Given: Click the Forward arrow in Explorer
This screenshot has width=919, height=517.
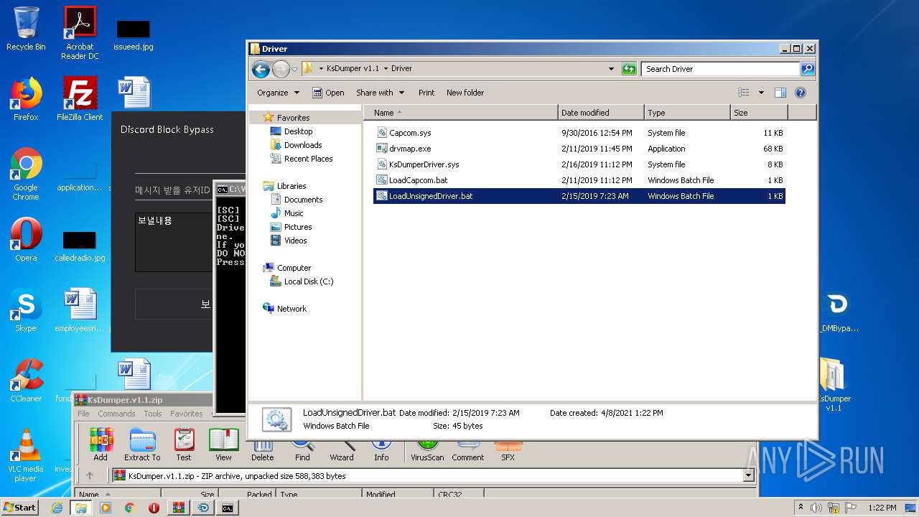Looking at the screenshot, I should pyautogui.click(x=281, y=69).
